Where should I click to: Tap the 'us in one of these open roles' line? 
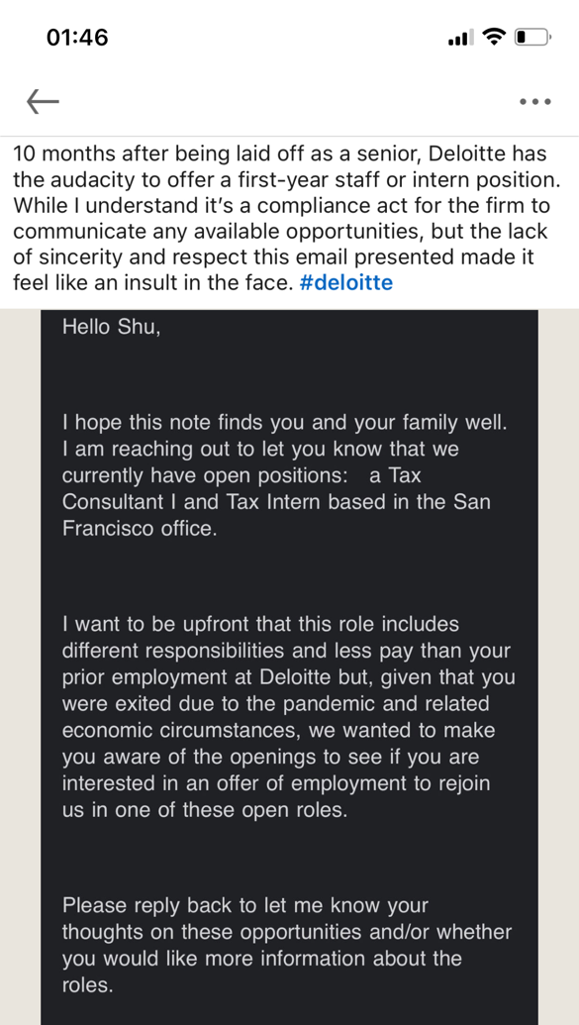[205, 810]
